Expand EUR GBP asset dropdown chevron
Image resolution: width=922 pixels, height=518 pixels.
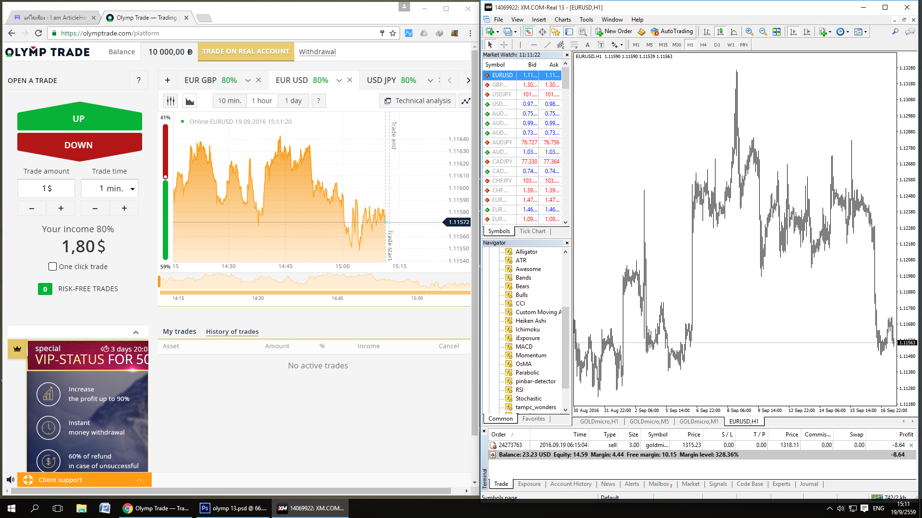coord(248,81)
